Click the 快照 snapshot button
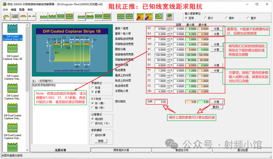Screen dimensions: 273x159 pos(101,141)
